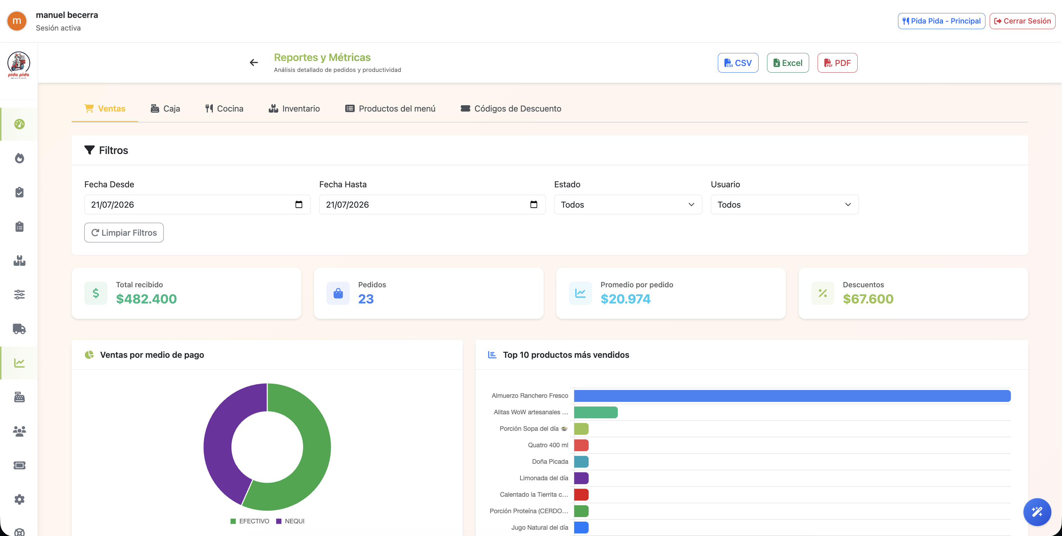Toggle NEQUI legend item in chart
The width and height of the screenshot is (1062, 536).
(x=290, y=521)
